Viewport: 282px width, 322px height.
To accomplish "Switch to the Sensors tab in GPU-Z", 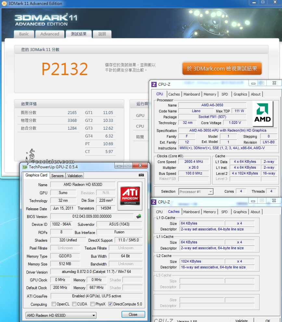I will coord(57,176).
